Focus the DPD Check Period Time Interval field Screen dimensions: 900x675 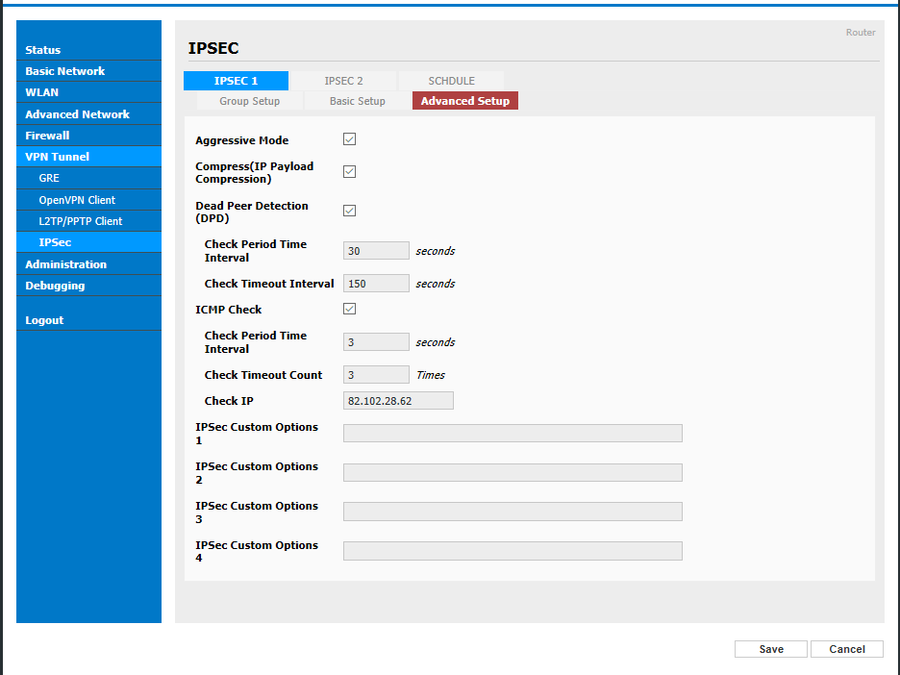coord(376,251)
